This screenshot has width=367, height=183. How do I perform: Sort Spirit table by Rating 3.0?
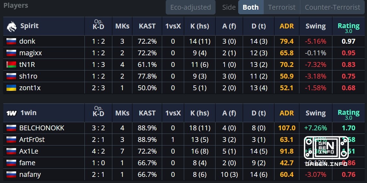tap(349, 27)
